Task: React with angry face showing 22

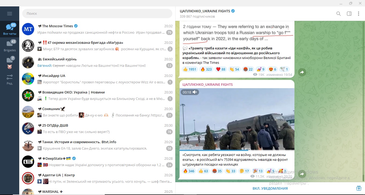Action: pyautogui.click(x=248, y=69)
